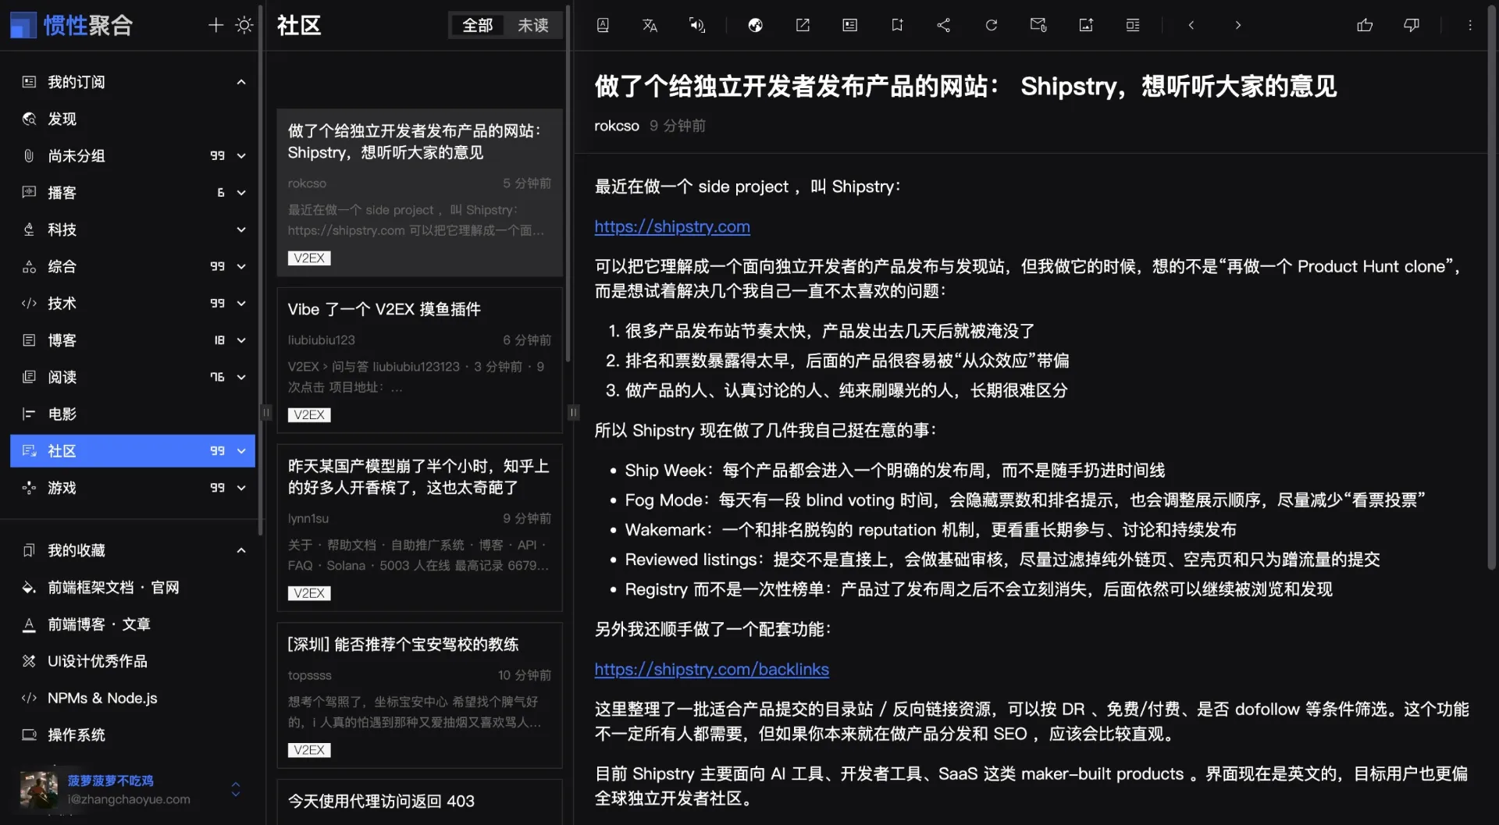The width and height of the screenshot is (1499, 825).
Task: Click the article card view icon
Action: (849, 25)
